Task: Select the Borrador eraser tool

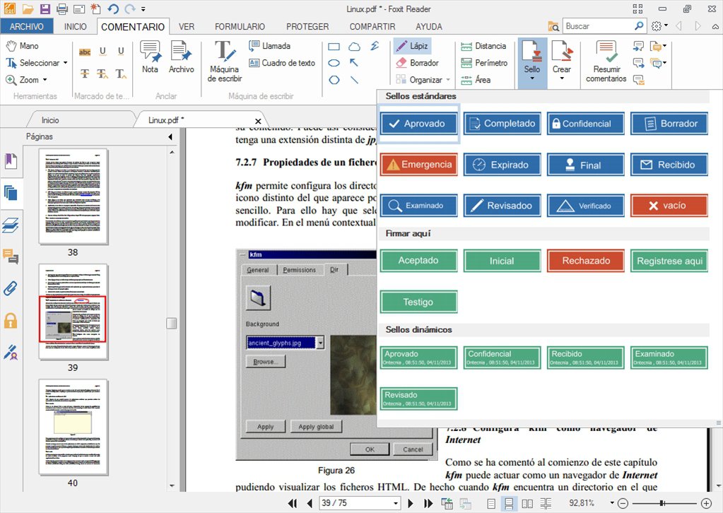Action: click(x=417, y=63)
